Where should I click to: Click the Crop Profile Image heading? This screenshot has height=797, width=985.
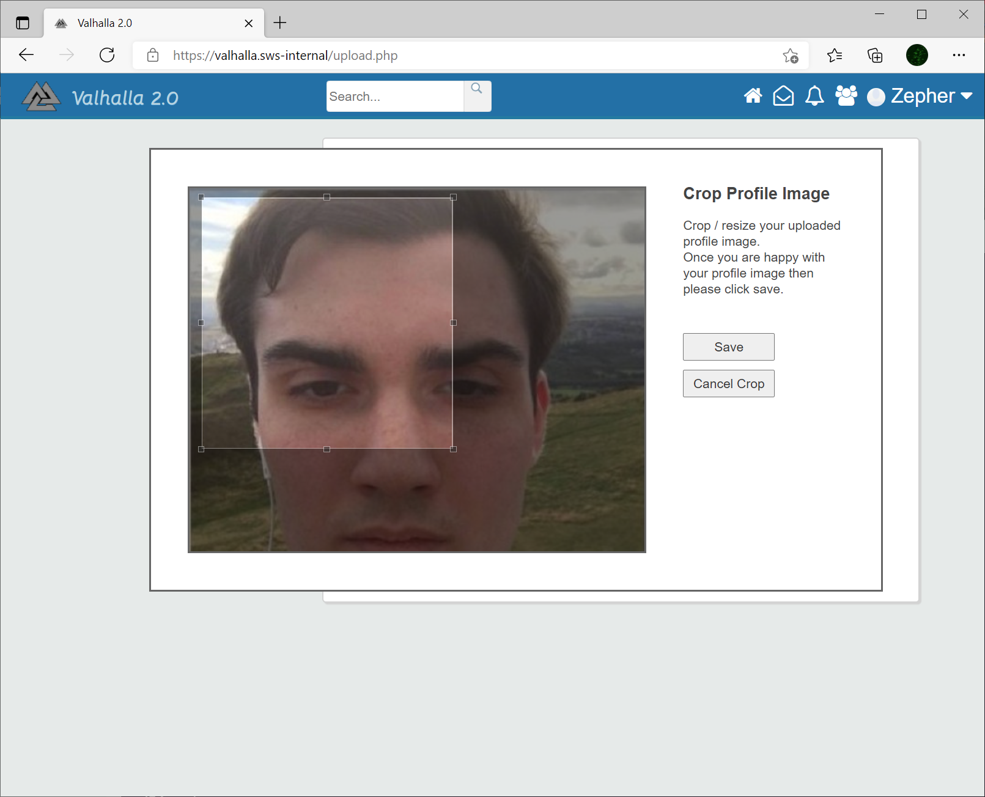pos(756,194)
